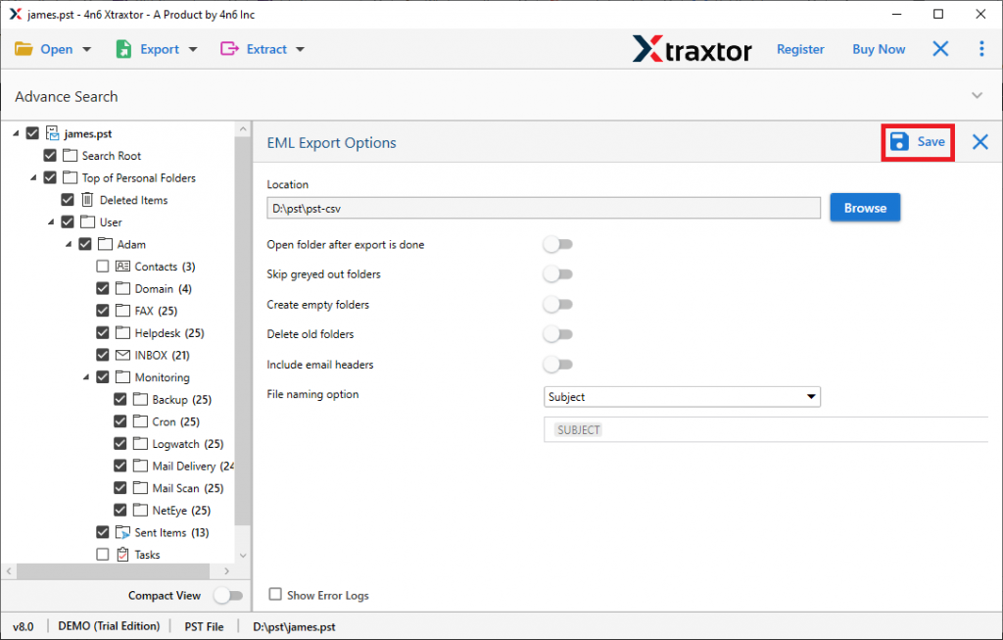Click the three-dot more options icon

[x=981, y=49]
